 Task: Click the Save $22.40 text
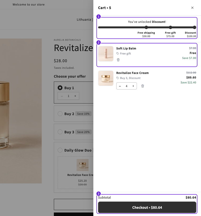188,82
